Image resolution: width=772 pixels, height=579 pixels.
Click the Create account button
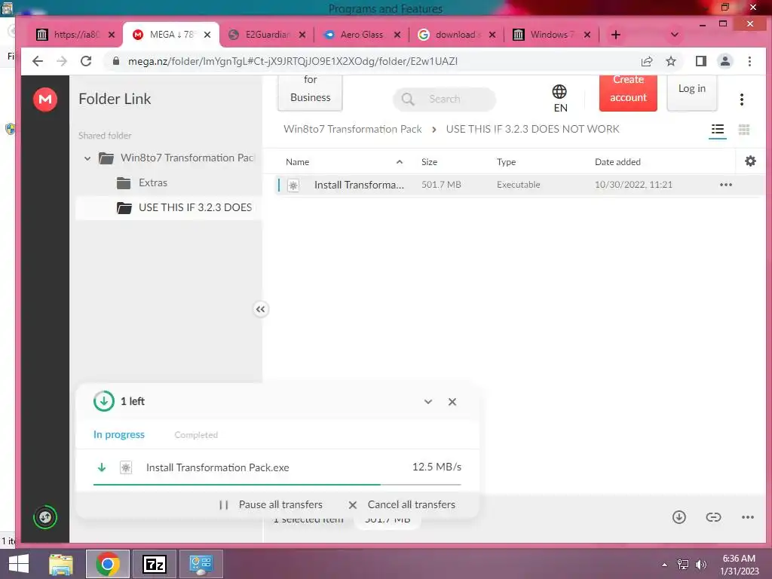tap(628, 93)
